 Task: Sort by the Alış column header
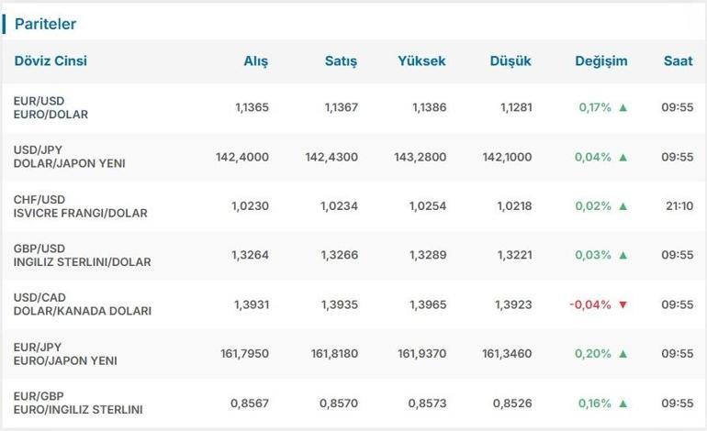click(x=256, y=61)
